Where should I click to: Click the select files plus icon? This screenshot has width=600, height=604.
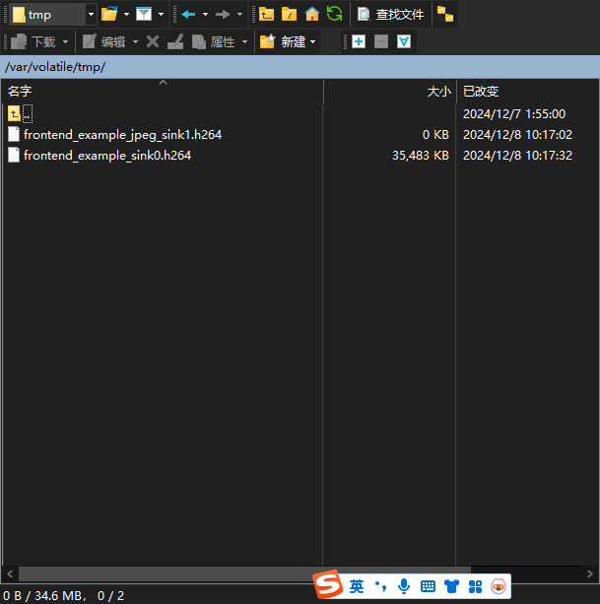tap(358, 41)
